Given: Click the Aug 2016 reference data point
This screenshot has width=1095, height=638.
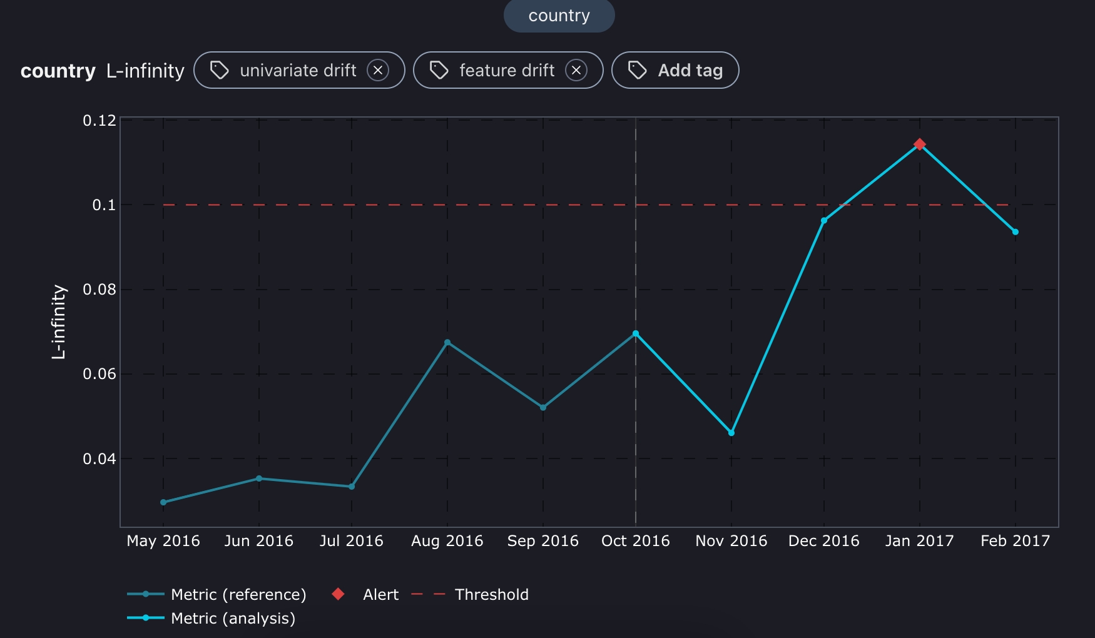Looking at the screenshot, I should pos(447,342).
